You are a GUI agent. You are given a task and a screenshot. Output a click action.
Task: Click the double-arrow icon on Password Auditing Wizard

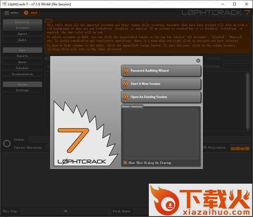click(x=126, y=71)
